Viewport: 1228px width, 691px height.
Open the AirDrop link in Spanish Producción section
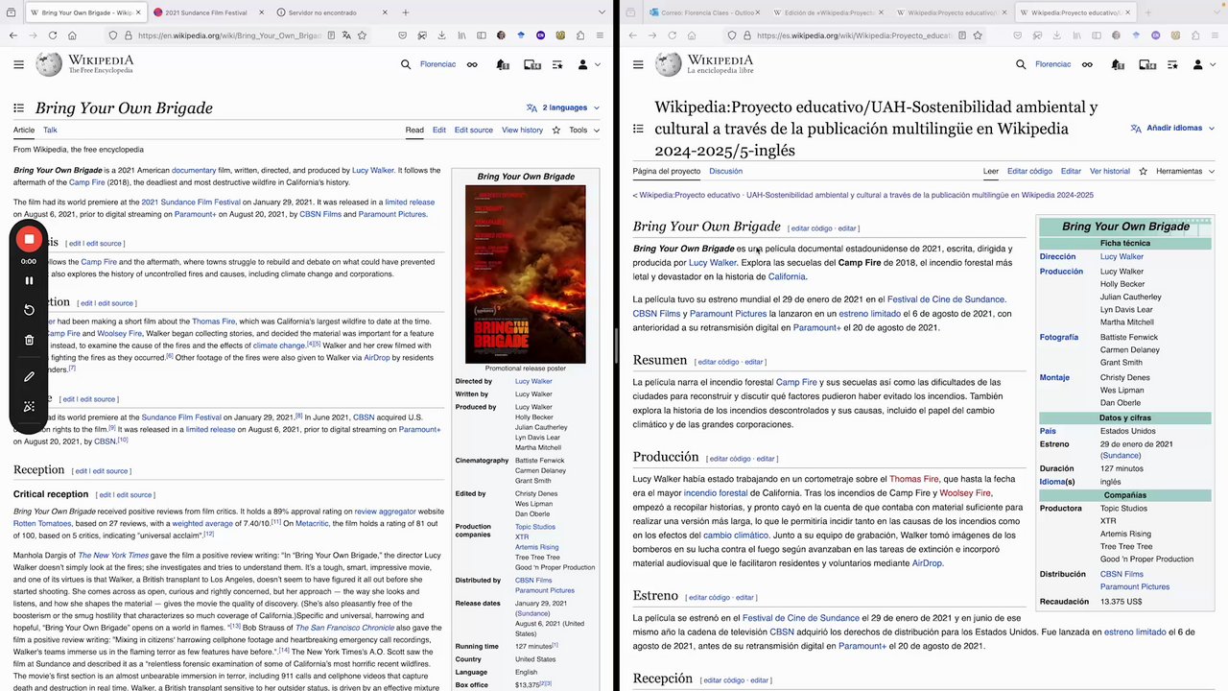click(927, 563)
